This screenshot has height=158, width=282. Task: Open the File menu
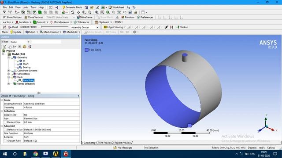point(5,7)
